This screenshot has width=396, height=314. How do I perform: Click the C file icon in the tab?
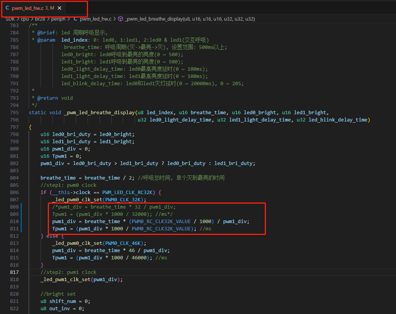pos(7,8)
